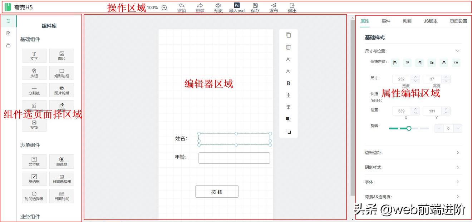Save the project with 保存
This screenshot has width=472, height=222.
(255, 8)
